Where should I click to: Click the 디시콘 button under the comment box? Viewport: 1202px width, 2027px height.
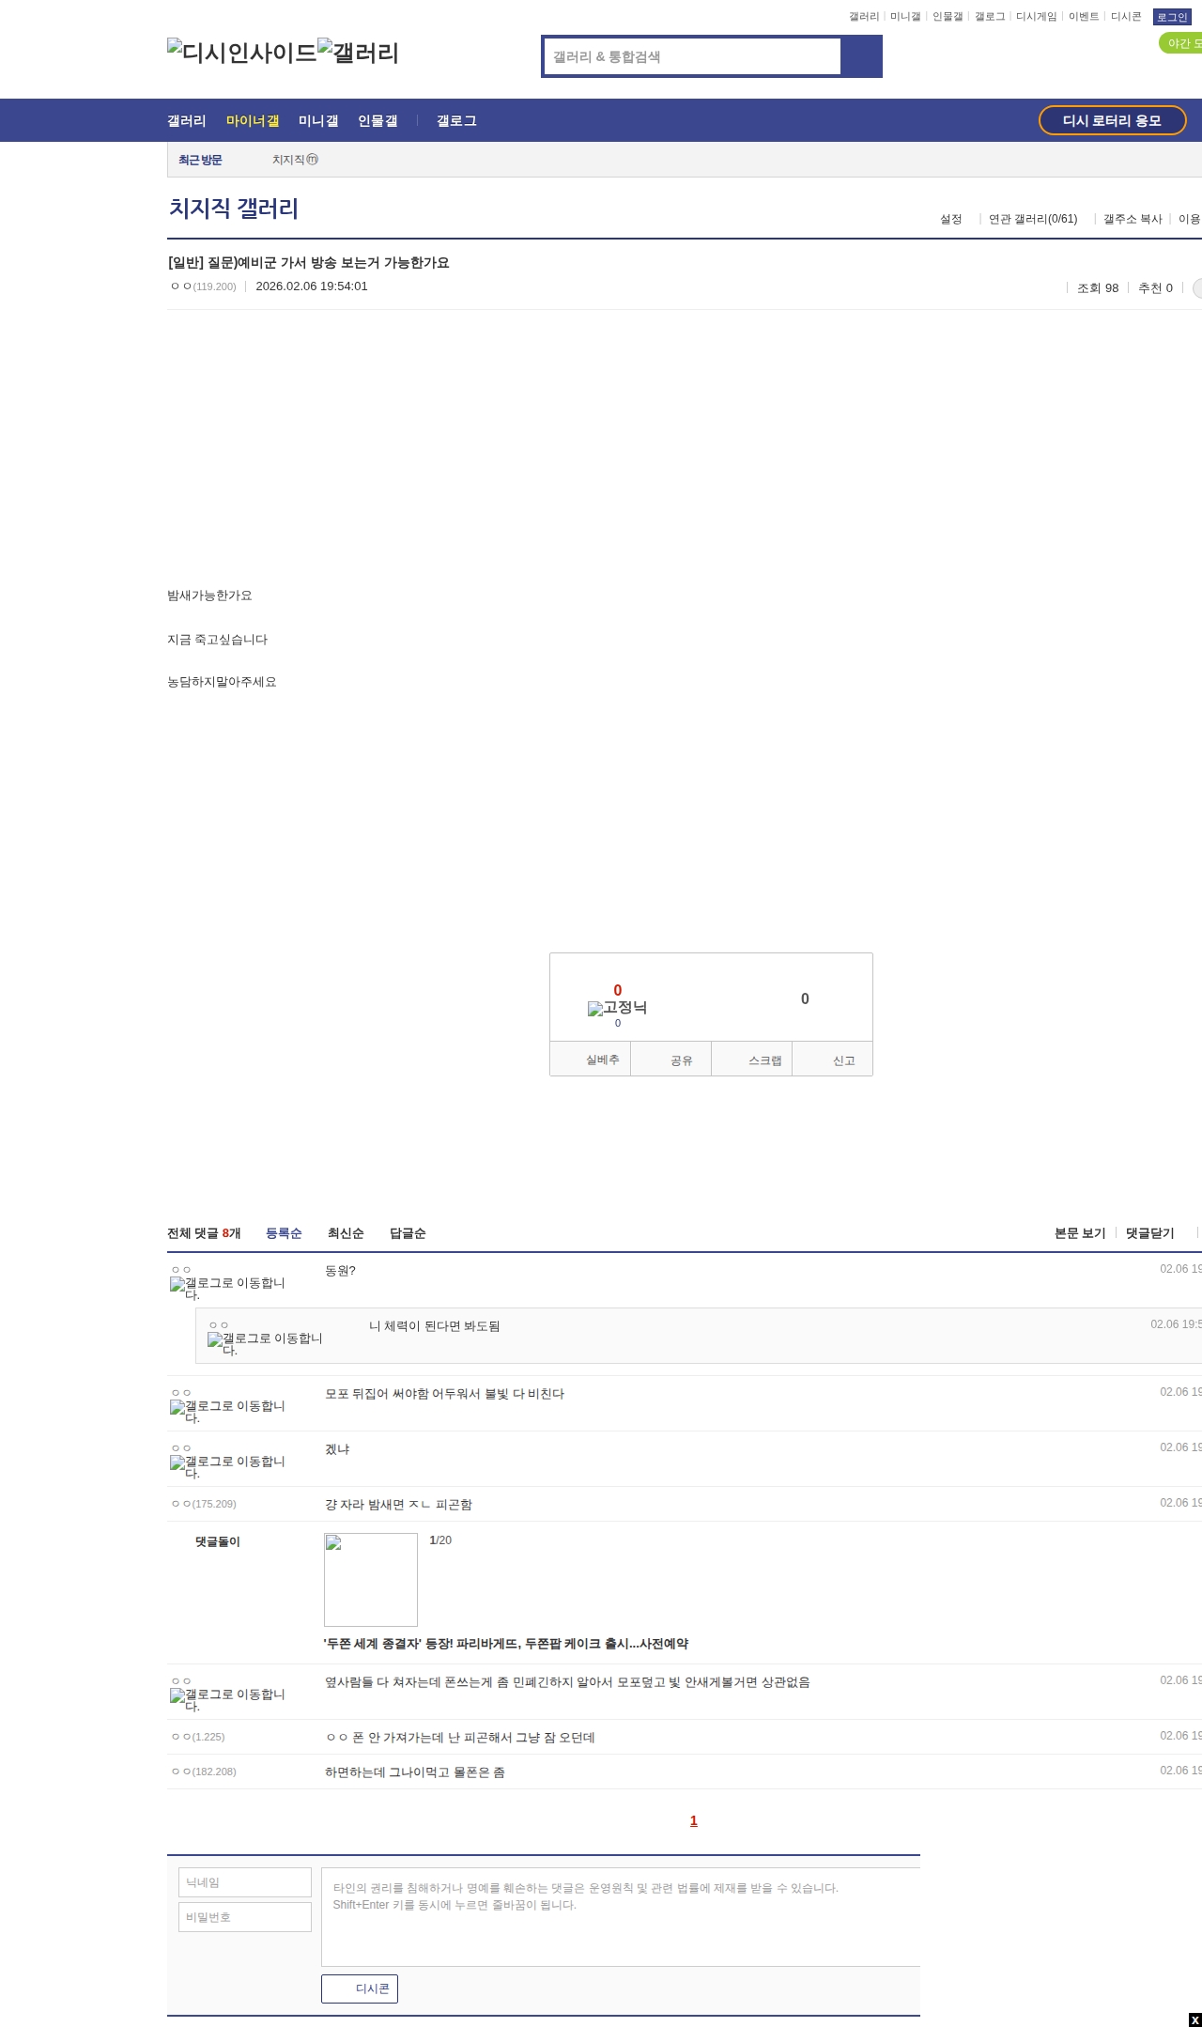point(360,1988)
